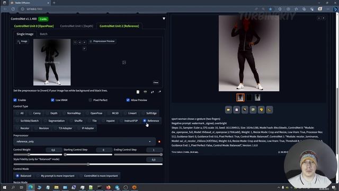The width and height of the screenshot is (339, 191).
Task: Click the eraser icon above the input image
Action: [80, 42]
